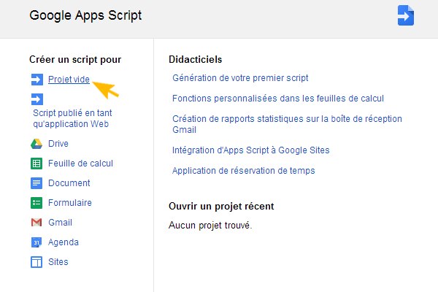438x292 pixels.
Task: Select Script publié en tant qu'application Web
Action: [72, 118]
